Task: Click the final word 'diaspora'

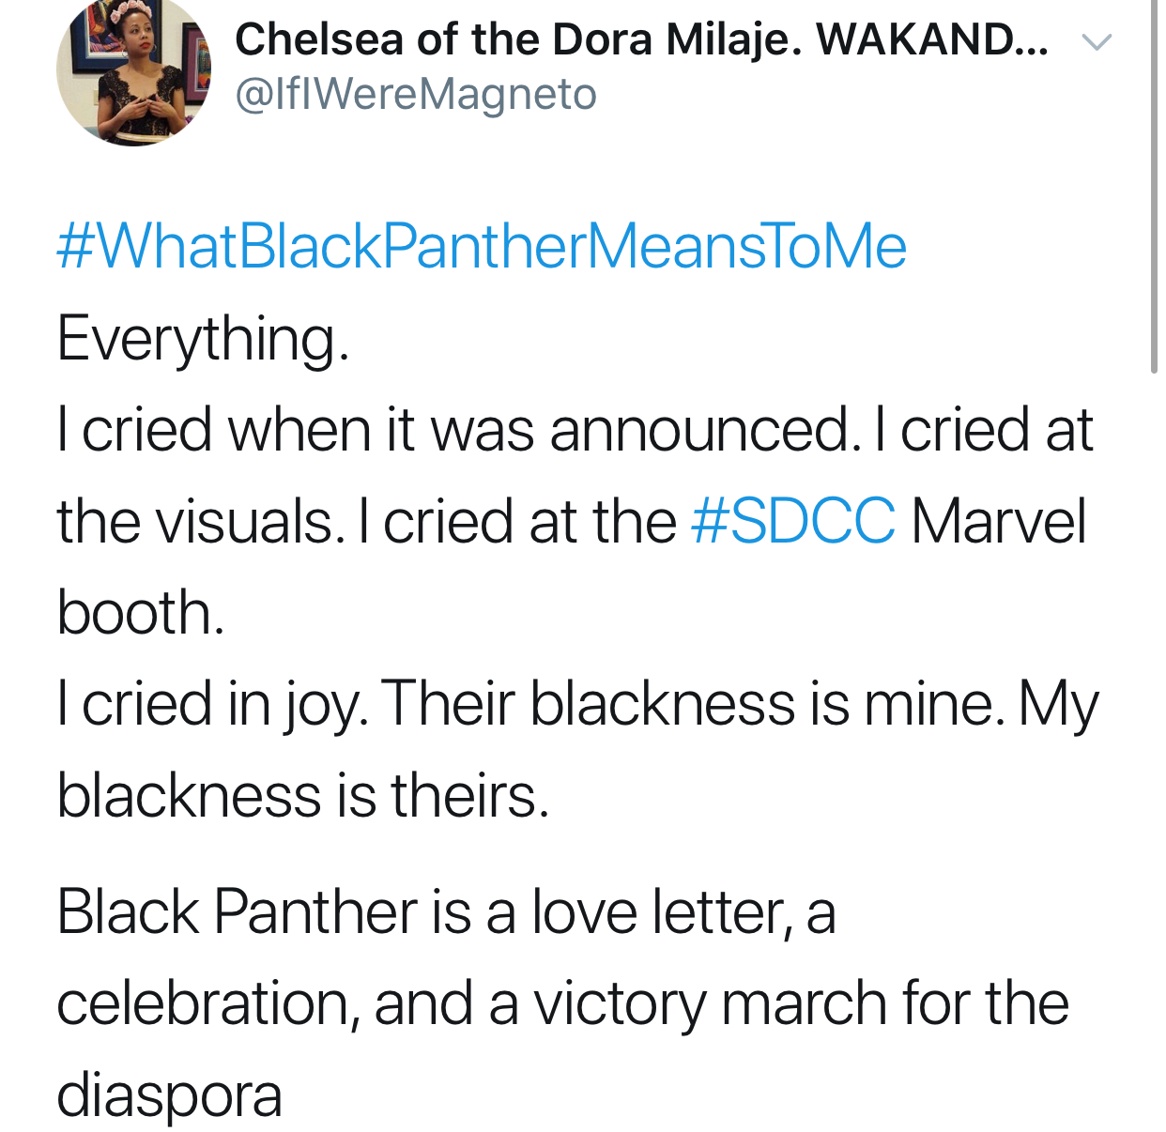Action: pyautogui.click(x=169, y=1095)
